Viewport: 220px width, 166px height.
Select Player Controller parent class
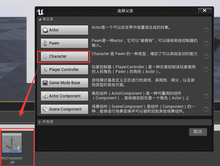coord(64,70)
